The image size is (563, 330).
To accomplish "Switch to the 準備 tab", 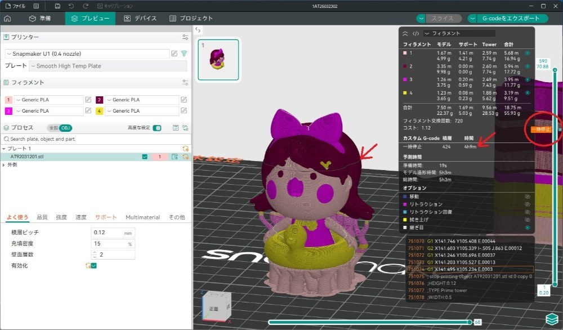I will click(x=40, y=19).
